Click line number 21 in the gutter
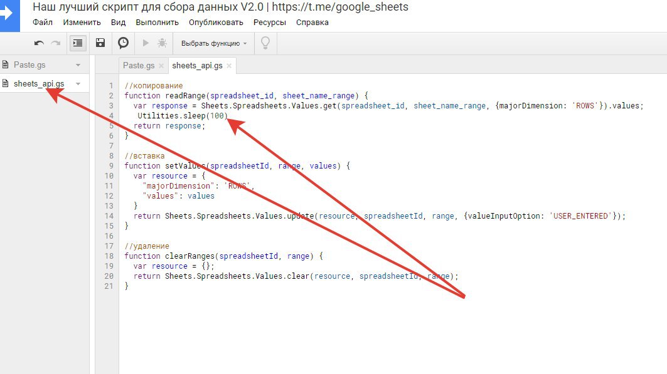 [109, 286]
